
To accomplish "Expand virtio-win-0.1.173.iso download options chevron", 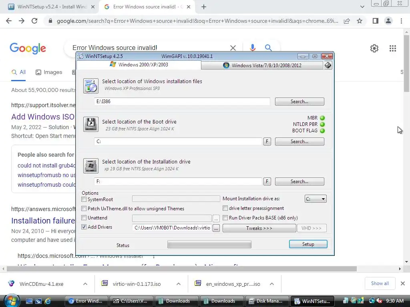I will click(x=179, y=284).
